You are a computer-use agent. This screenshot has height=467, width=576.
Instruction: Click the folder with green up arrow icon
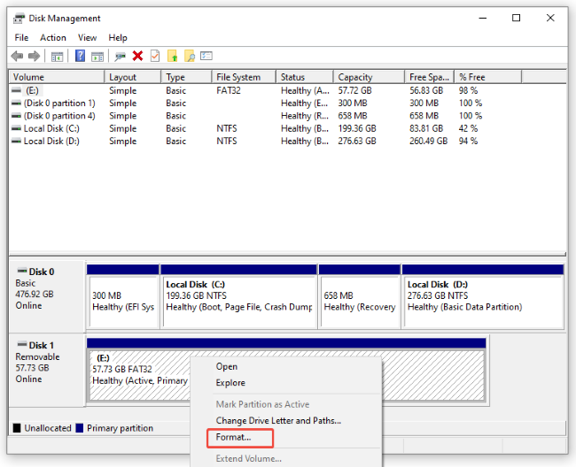[172, 56]
